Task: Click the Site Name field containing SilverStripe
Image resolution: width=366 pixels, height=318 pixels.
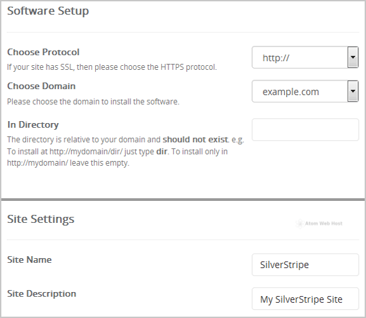Action: coord(305,265)
